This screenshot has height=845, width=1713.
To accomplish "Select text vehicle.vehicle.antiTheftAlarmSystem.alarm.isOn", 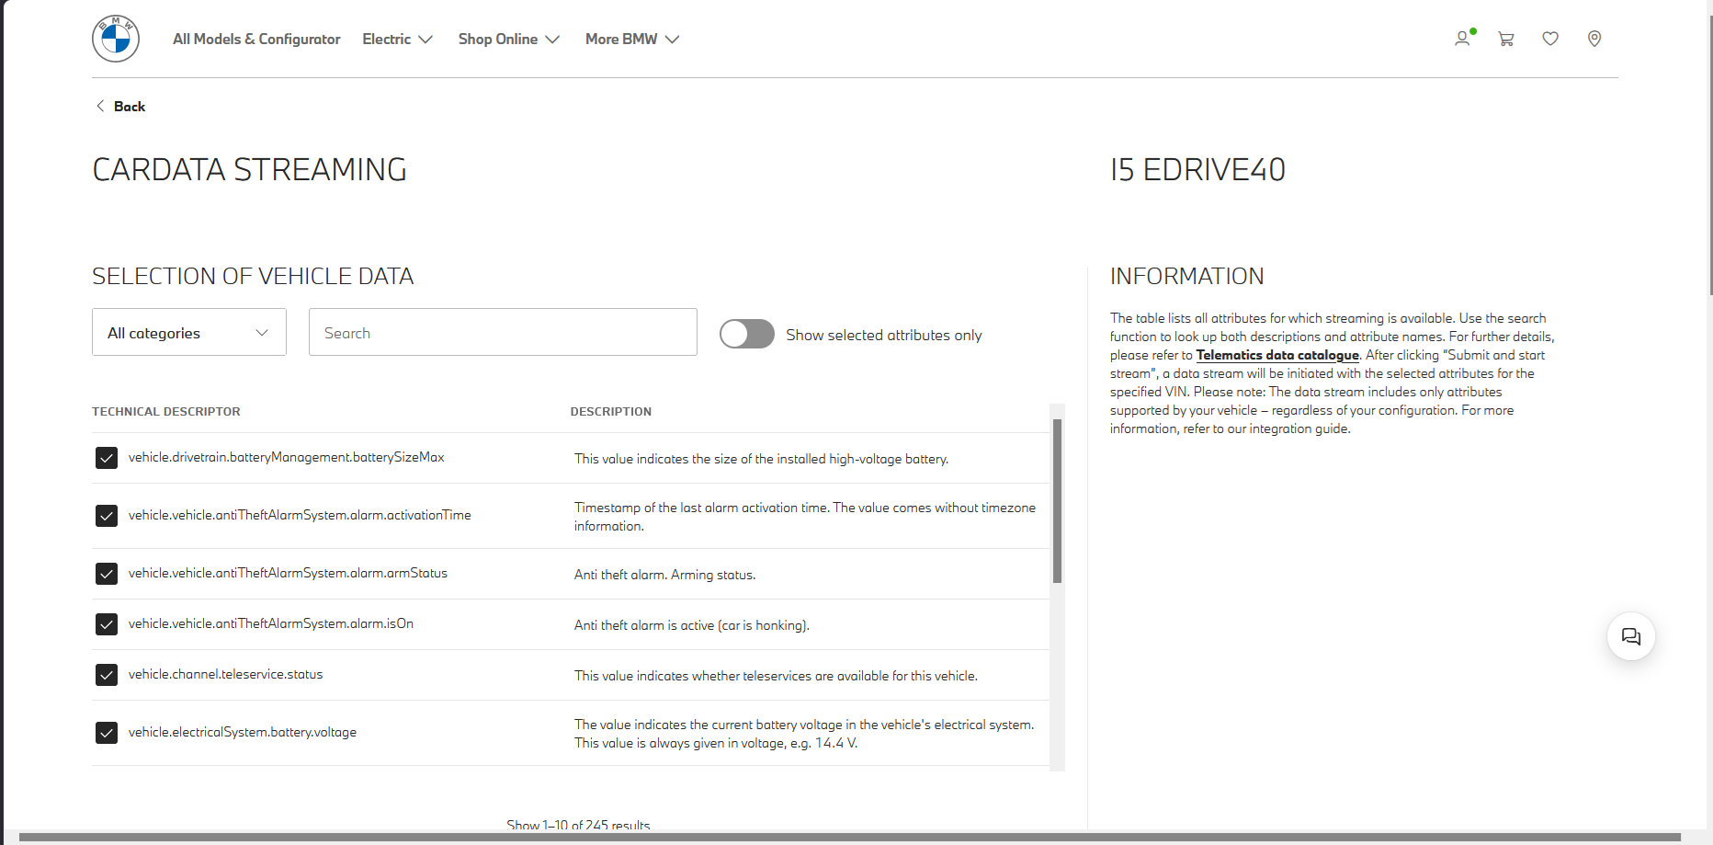I will [x=271, y=623].
